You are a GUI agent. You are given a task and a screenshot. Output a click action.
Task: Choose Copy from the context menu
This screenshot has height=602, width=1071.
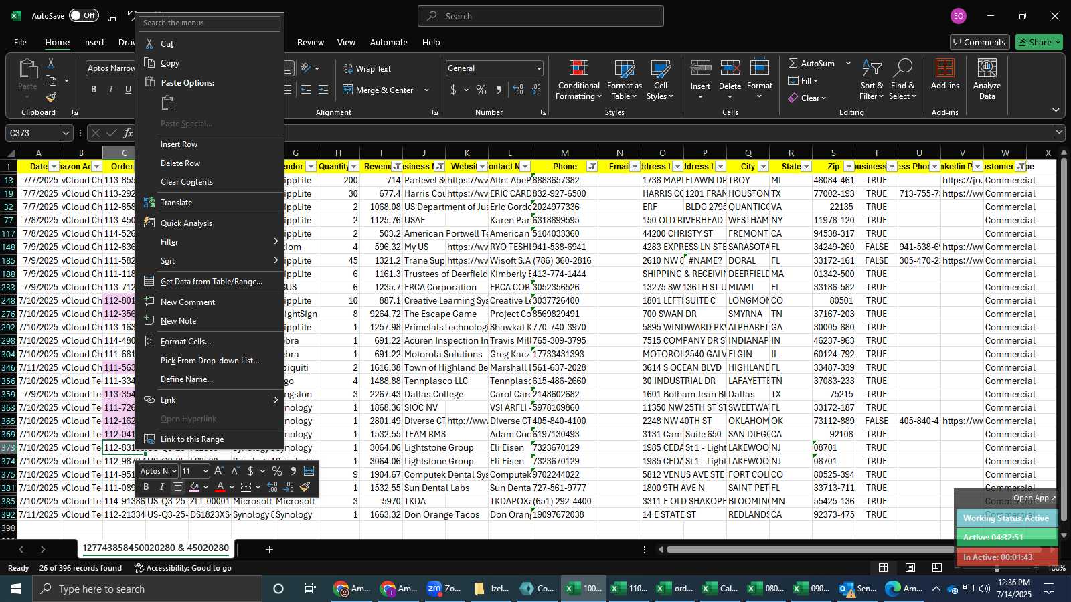tap(169, 63)
